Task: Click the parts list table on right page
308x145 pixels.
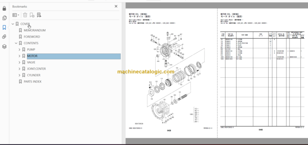Action: point(262,79)
